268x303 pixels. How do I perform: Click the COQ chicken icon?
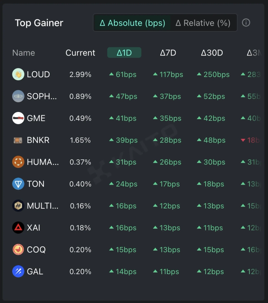pyautogui.click(x=18, y=249)
